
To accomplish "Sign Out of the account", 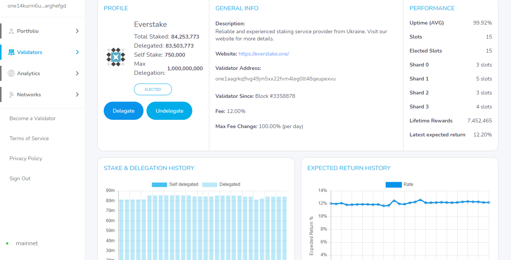I will (x=20, y=178).
